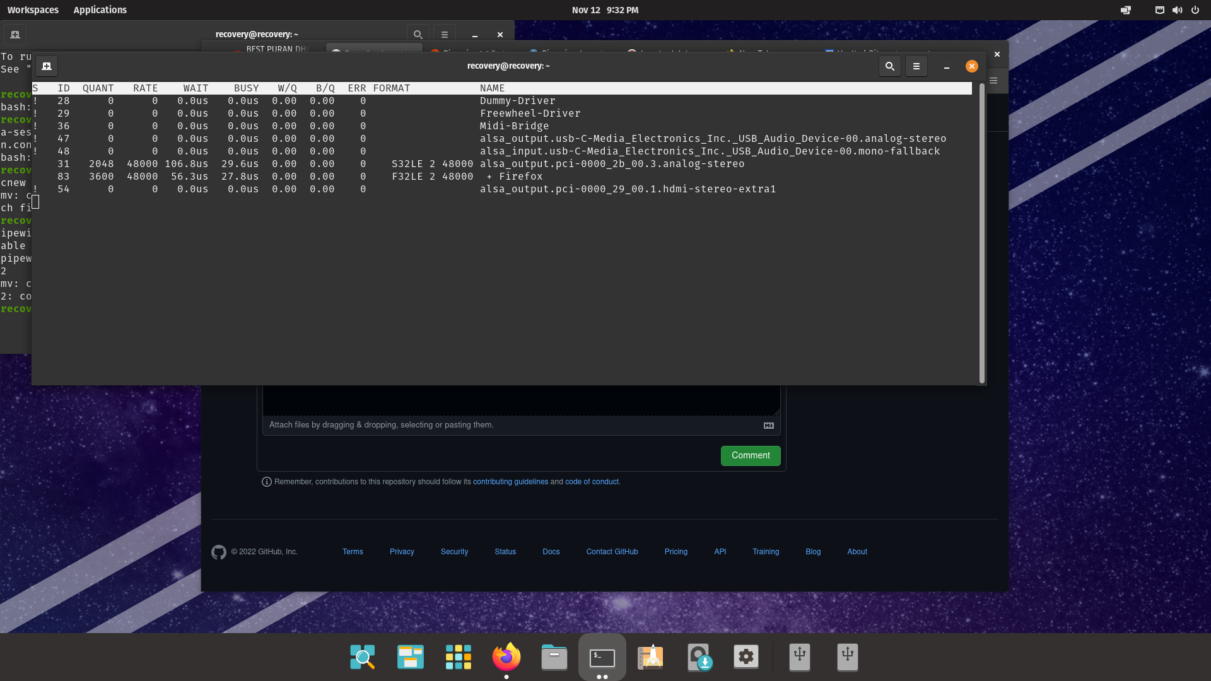
Task: Open the app grid from the dock
Action: click(458, 656)
